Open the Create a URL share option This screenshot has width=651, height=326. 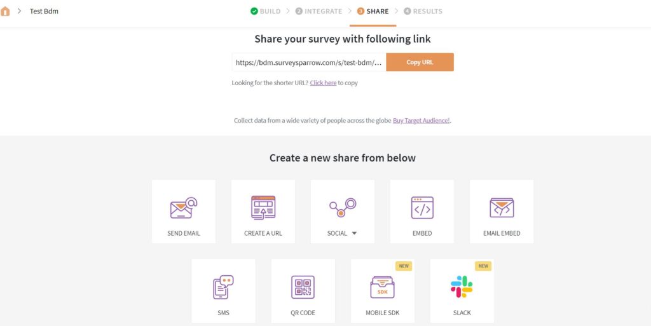tap(263, 211)
